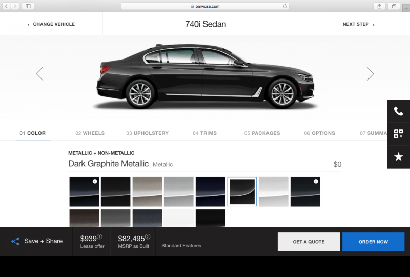Select the 05 Packages tab
The height and width of the screenshot is (277, 410).
pos(262,133)
